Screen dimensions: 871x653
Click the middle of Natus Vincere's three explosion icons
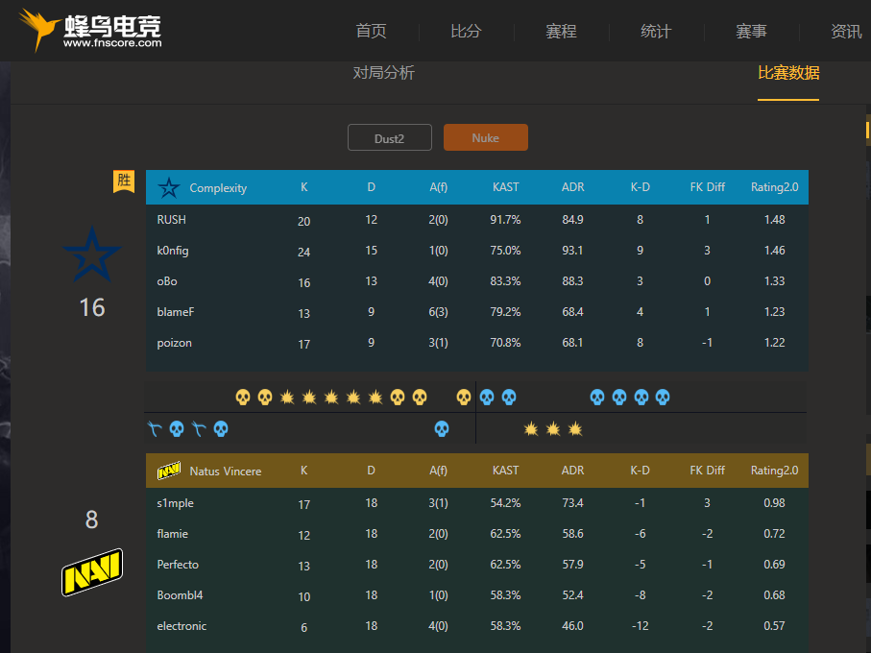pyautogui.click(x=553, y=428)
